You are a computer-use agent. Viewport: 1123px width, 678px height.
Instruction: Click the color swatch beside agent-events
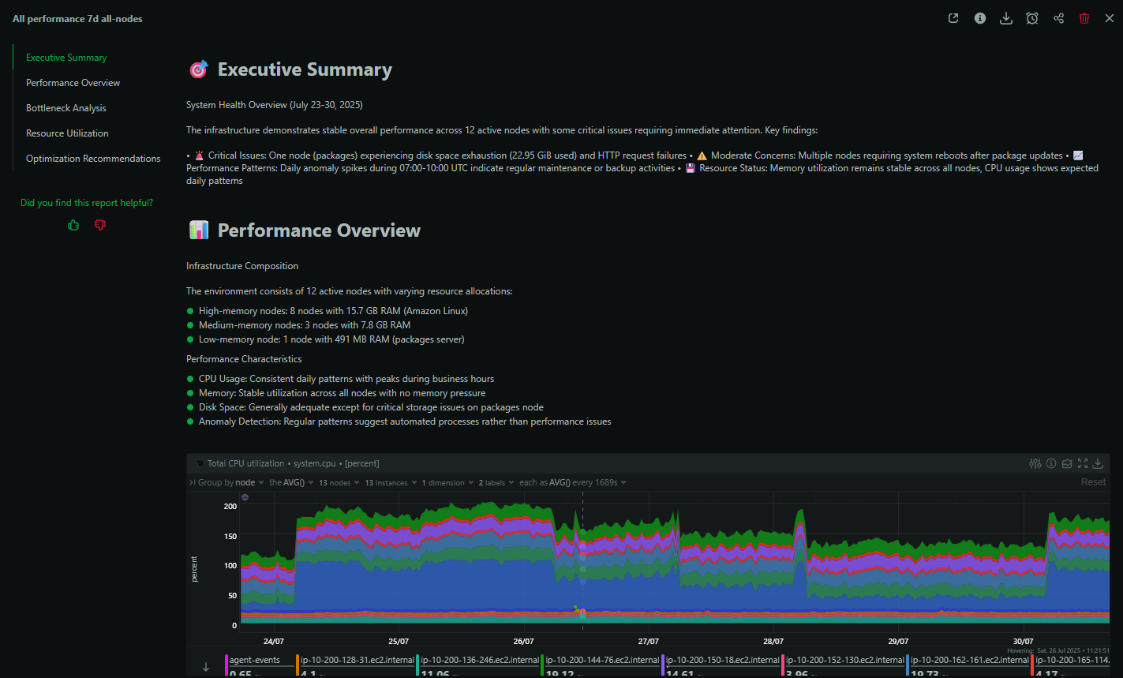(227, 665)
